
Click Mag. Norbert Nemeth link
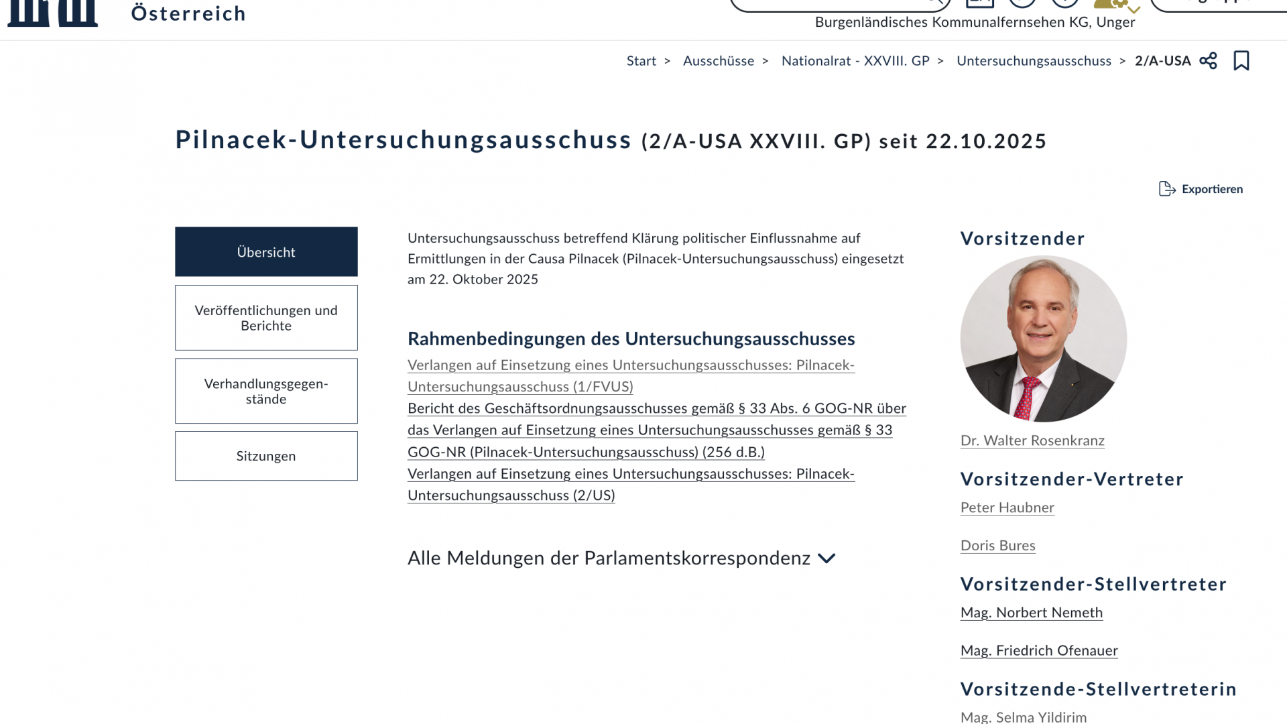click(1031, 613)
